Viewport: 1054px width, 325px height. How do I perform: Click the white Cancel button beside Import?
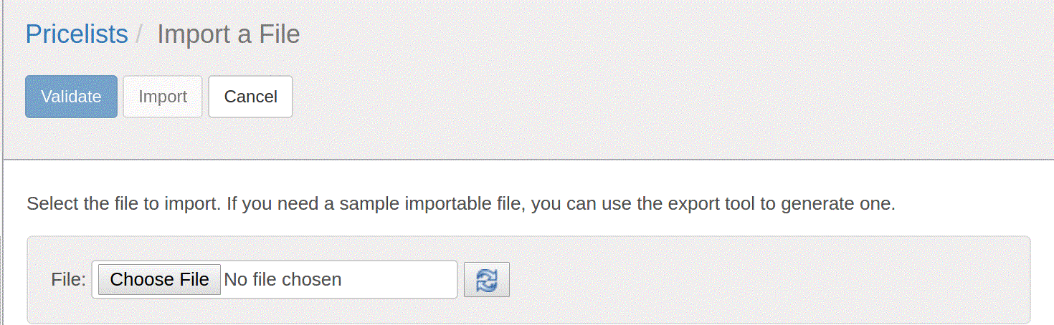(x=250, y=97)
